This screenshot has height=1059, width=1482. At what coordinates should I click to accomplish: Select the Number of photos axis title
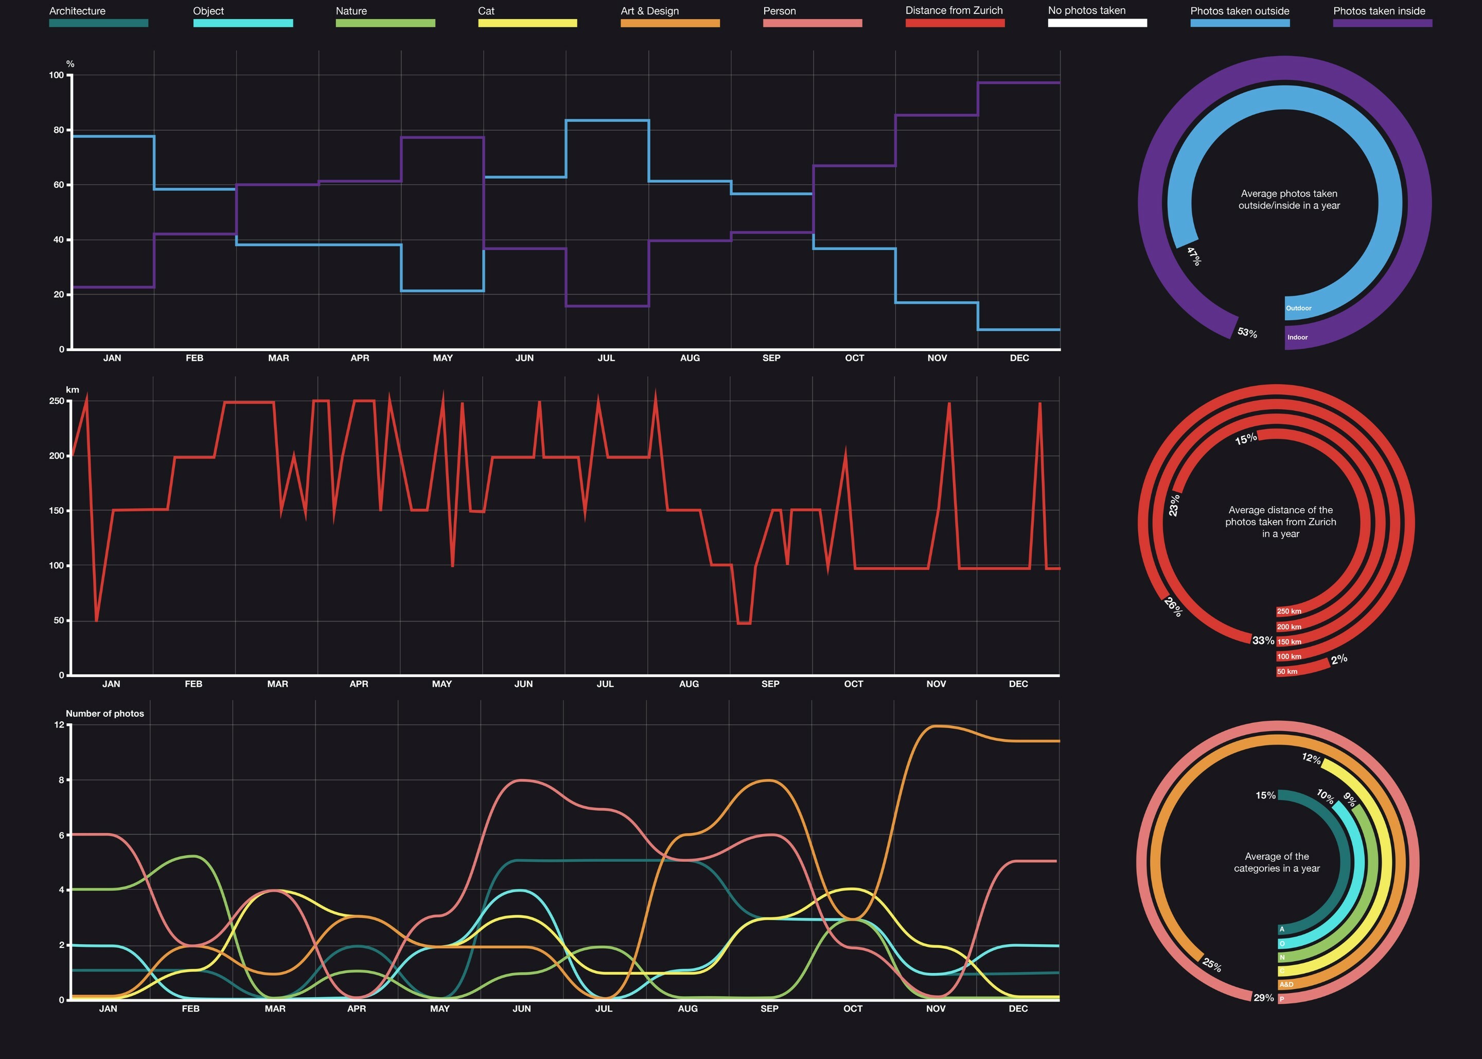105,714
